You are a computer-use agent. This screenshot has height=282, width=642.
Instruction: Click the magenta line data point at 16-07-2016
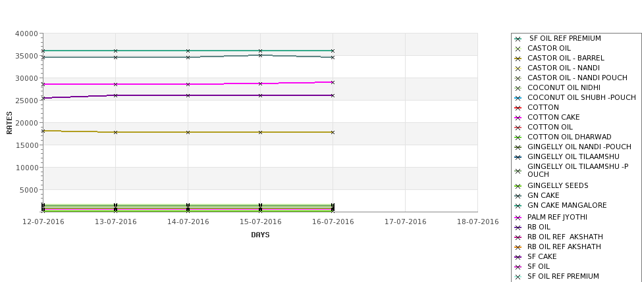333,83
